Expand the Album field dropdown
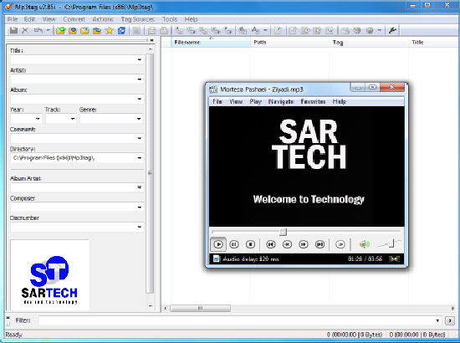This screenshot has height=343, width=460. 140,99
